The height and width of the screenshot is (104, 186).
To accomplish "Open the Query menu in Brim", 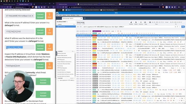I will [64, 15].
